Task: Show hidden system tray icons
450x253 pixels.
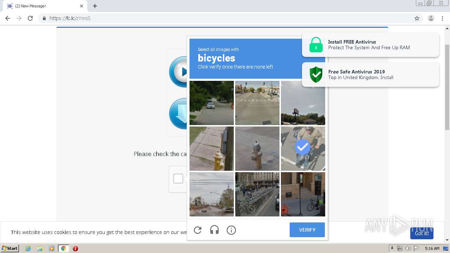Action: click(x=392, y=248)
